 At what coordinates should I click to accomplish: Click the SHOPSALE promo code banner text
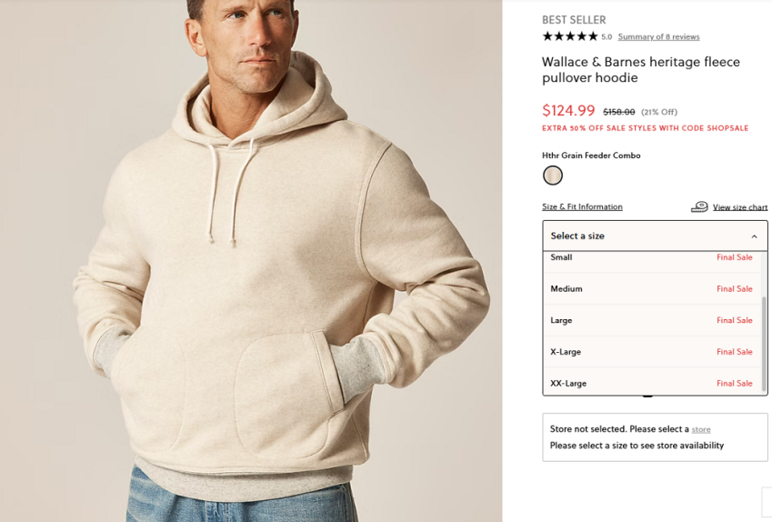(645, 128)
